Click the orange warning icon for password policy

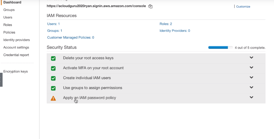[53, 98]
